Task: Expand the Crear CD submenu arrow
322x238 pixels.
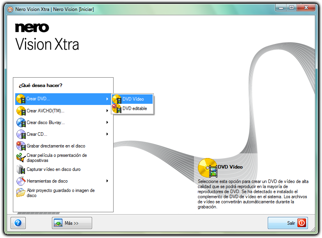Action: 107,134
